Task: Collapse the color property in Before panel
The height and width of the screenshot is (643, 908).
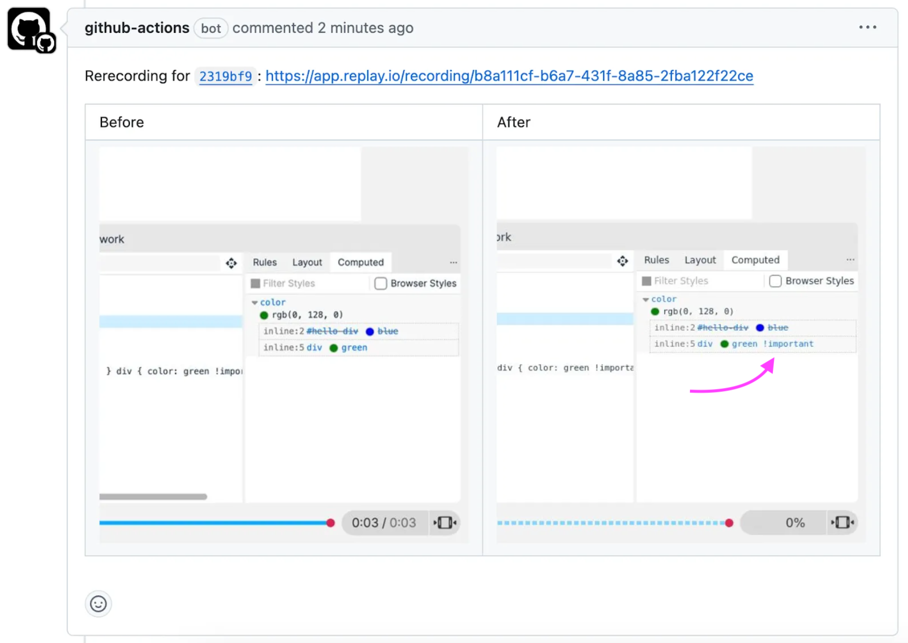Action: [x=254, y=302]
